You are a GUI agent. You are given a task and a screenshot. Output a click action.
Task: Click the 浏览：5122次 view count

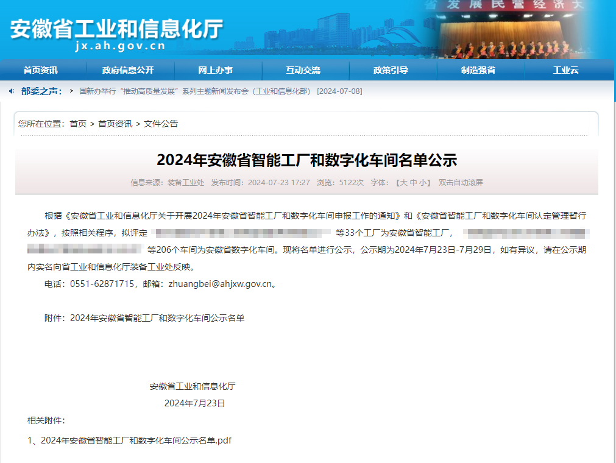pyautogui.click(x=340, y=183)
